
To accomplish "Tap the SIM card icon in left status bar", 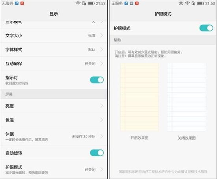I will tap(84, 3).
